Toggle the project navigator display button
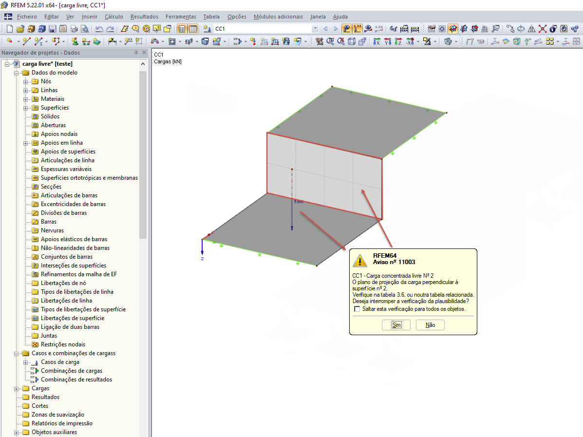The width and height of the screenshot is (583, 437). pos(182,29)
